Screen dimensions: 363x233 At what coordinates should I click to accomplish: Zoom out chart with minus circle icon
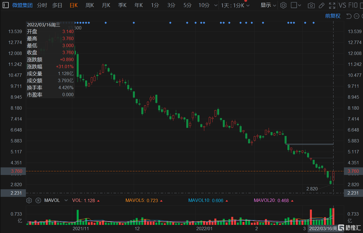(357, 16)
